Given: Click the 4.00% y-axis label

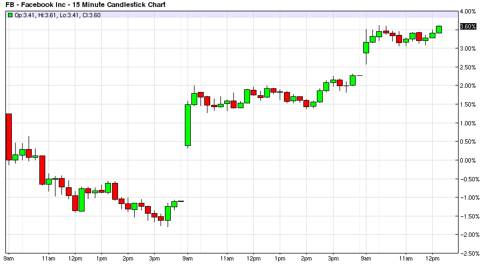Looking at the screenshot, I should pyautogui.click(x=468, y=12).
